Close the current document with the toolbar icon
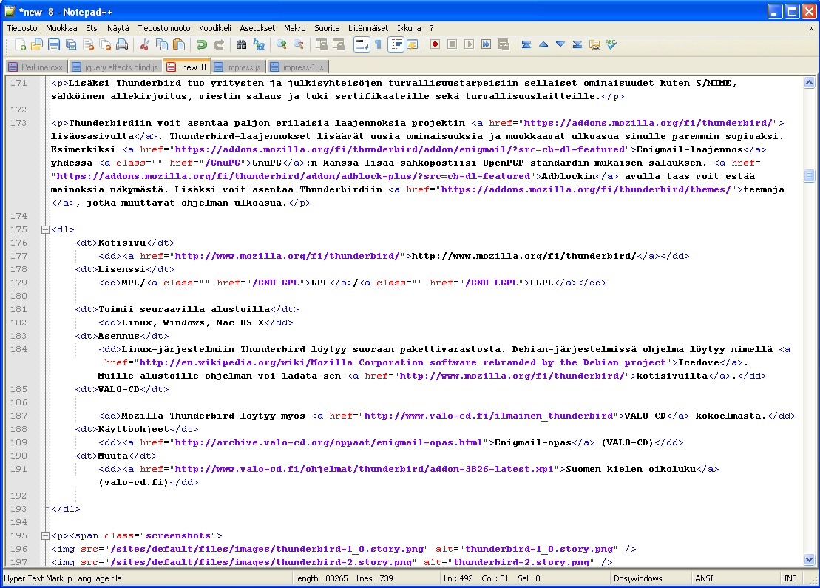The width and height of the screenshot is (820, 588). (88, 45)
